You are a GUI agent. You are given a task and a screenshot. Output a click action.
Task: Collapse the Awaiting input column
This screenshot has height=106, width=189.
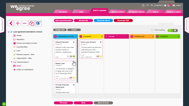coord(153,37)
